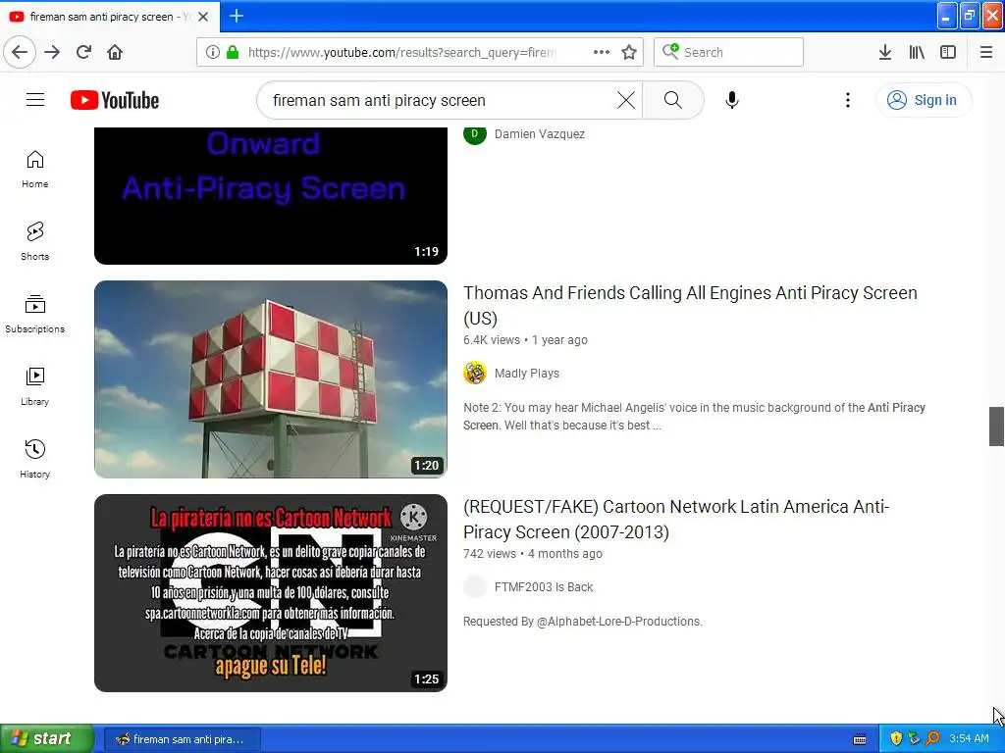Open YouTube settings three-dot menu
This screenshot has width=1005, height=753.
(847, 100)
